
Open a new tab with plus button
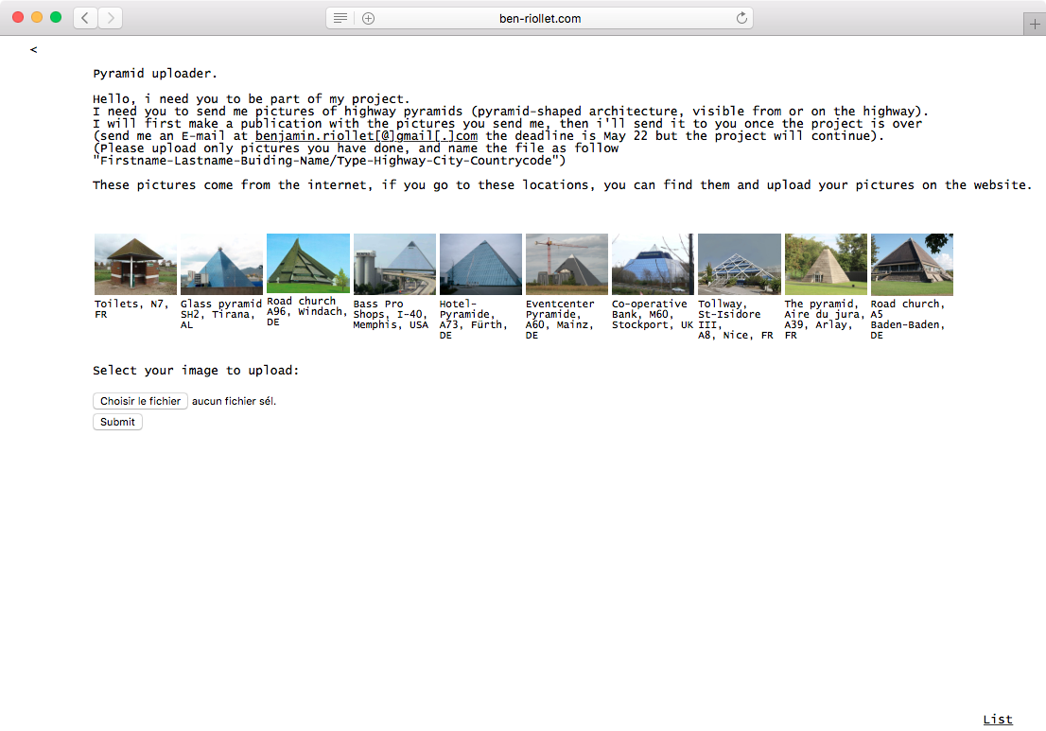point(1034,26)
